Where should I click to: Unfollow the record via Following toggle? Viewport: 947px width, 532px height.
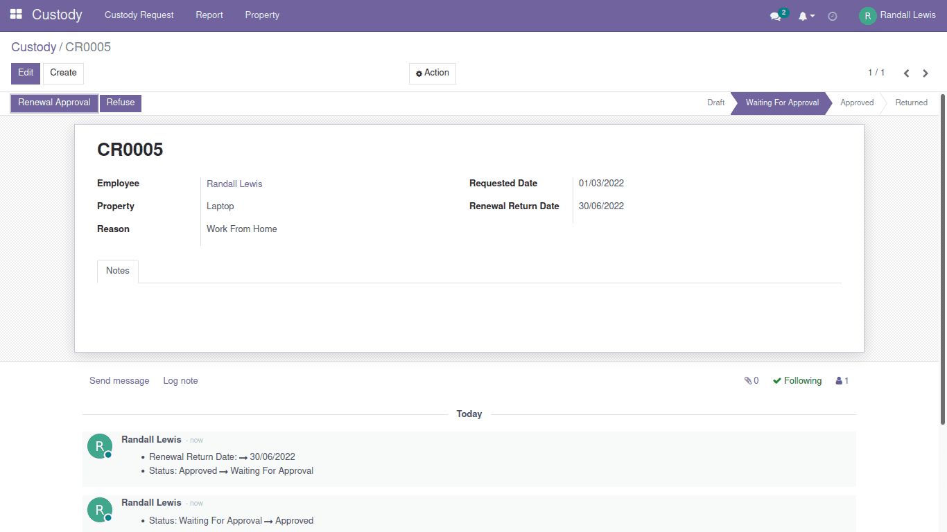[x=797, y=380]
